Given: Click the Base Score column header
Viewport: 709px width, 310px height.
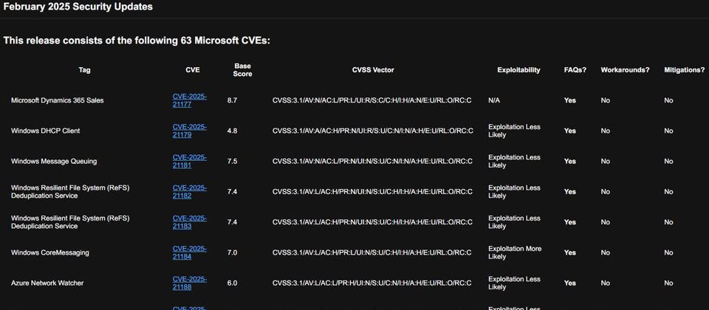Looking at the screenshot, I should [242, 70].
